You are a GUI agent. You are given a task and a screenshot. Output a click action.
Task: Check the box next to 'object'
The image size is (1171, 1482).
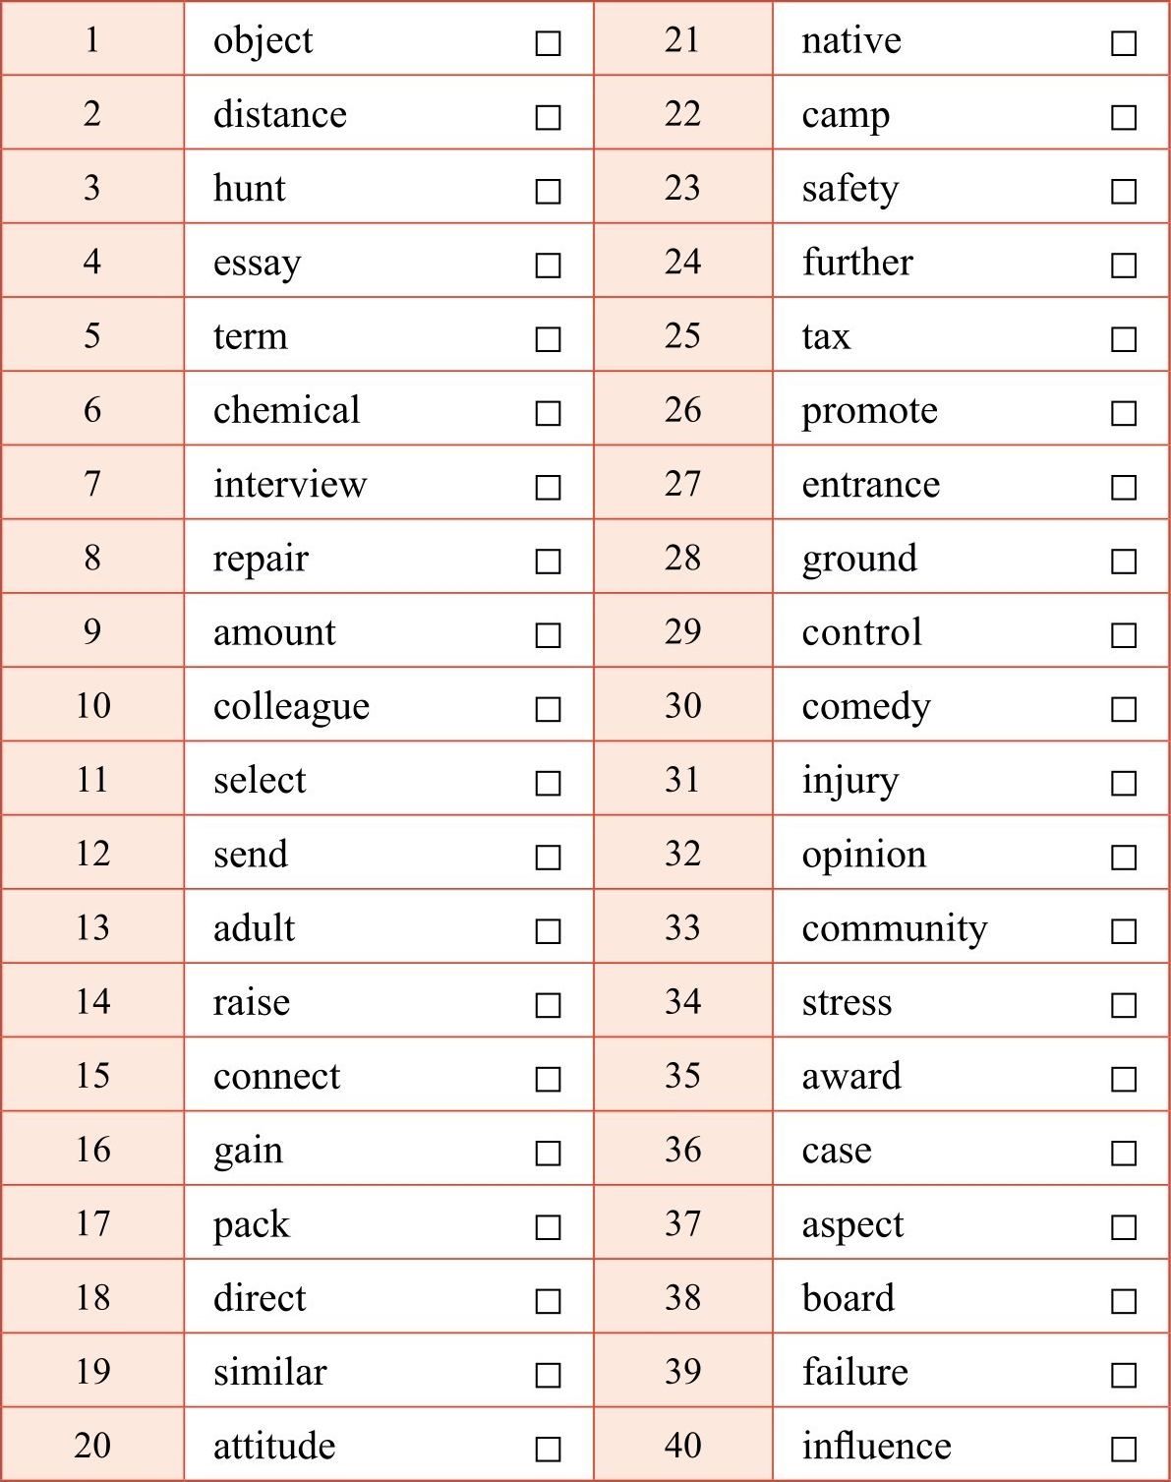(548, 43)
